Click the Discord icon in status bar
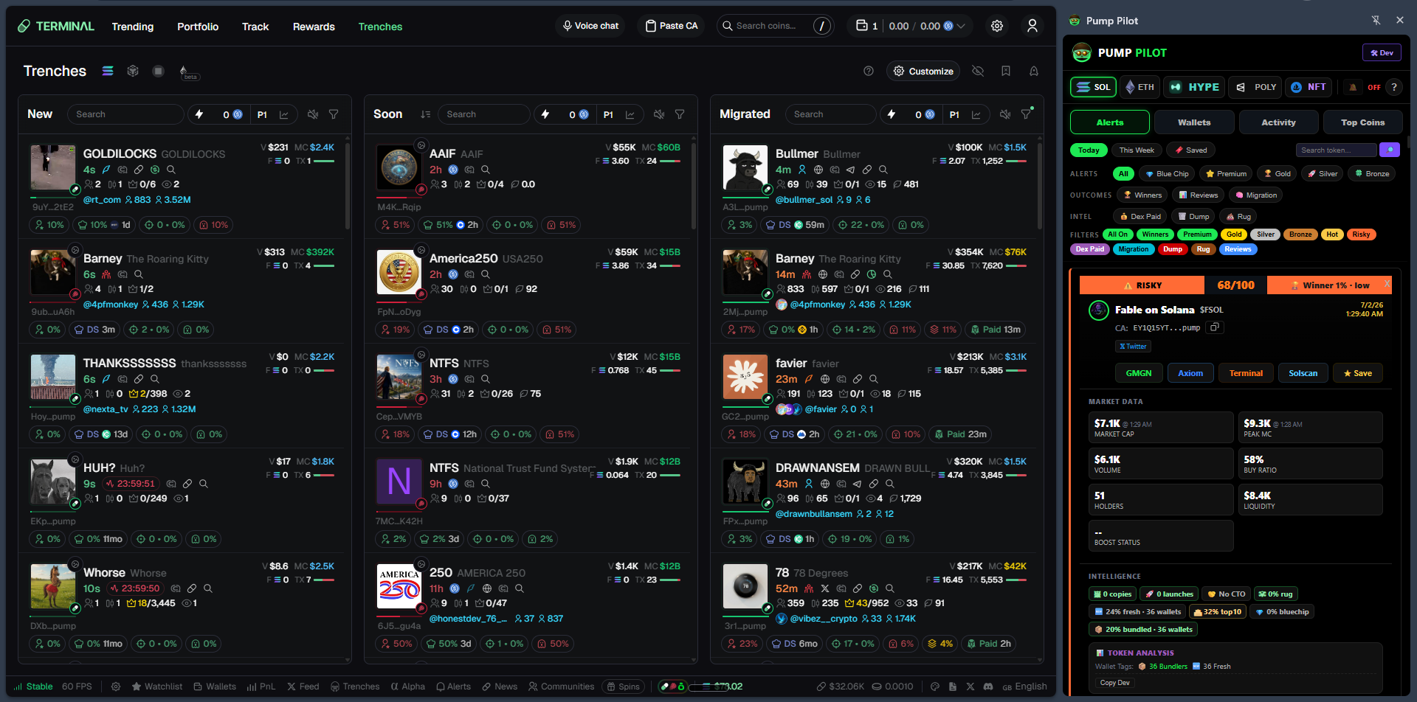 pyautogui.click(x=988, y=687)
